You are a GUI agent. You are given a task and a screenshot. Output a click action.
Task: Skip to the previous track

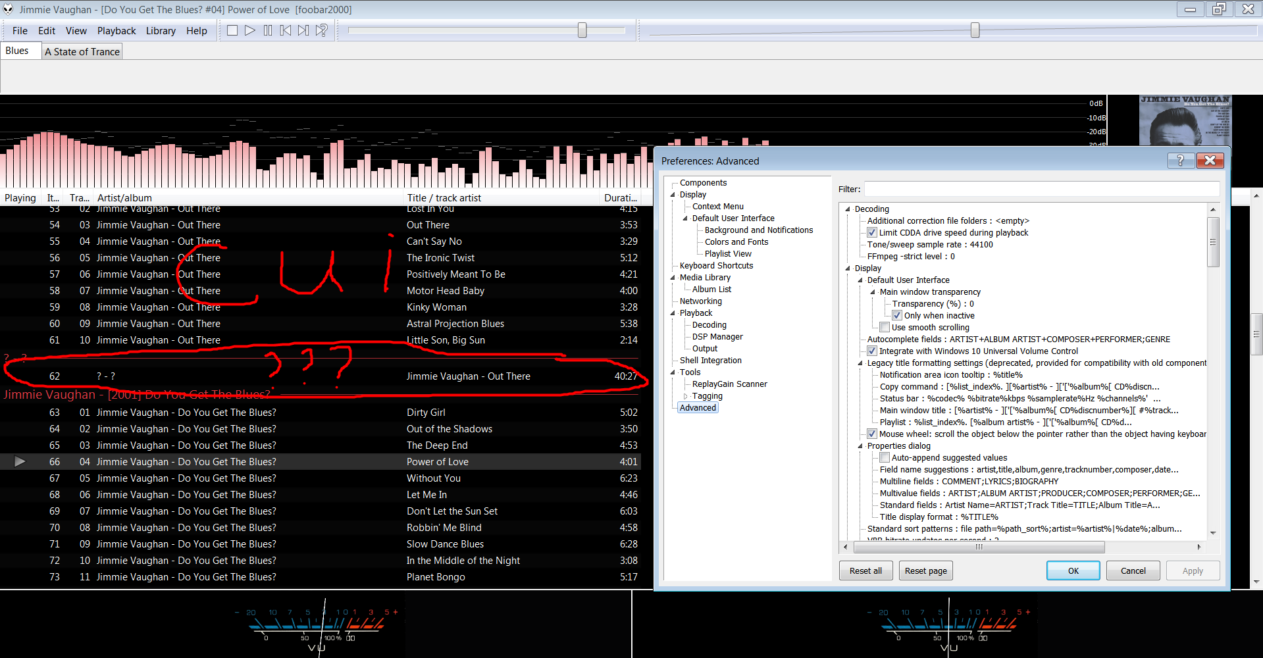286,30
